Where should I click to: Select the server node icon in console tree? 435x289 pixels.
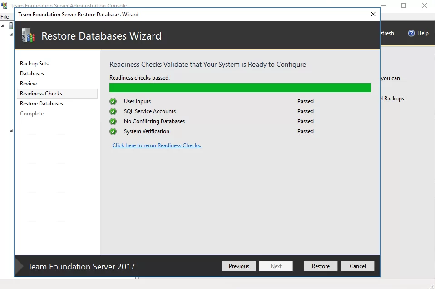10,25
